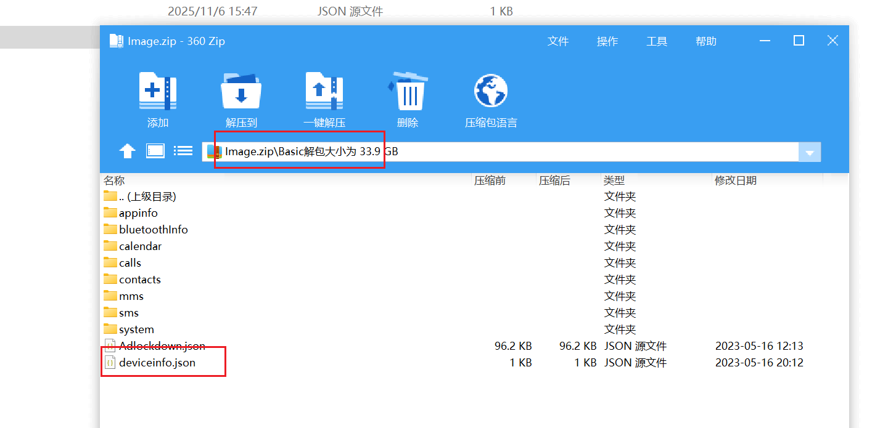The height and width of the screenshot is (428, 888).
Task: Select the parent directory (上级目录) entry
Action: coord(147,196)
